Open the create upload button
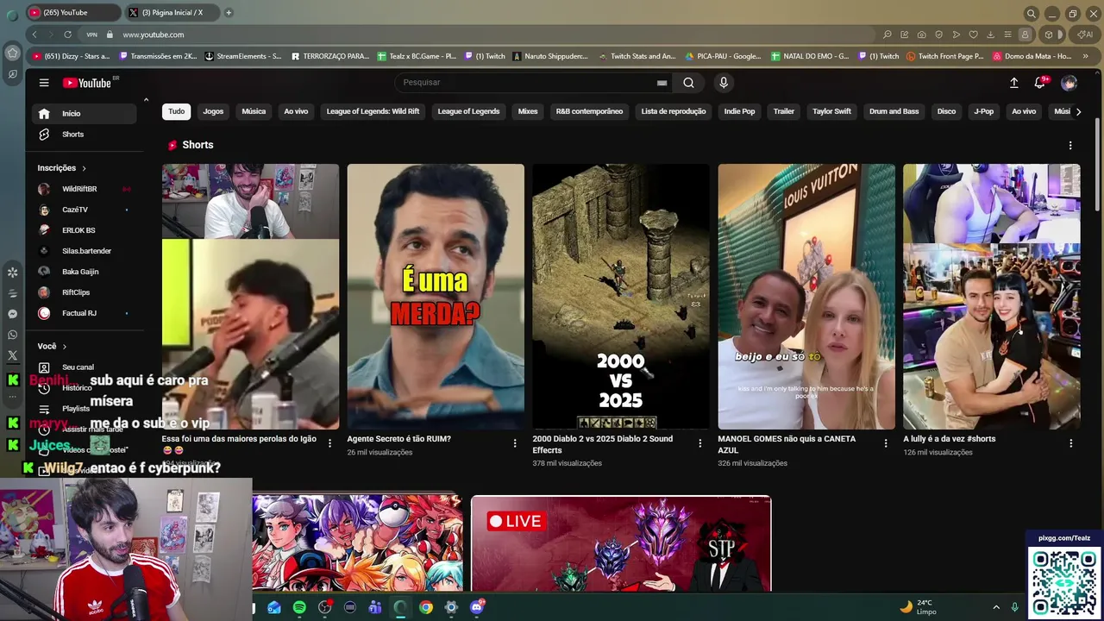1104x621 pixels. pos(1014,83)
